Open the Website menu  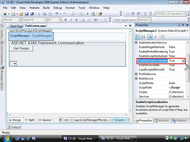pos(35,8)
